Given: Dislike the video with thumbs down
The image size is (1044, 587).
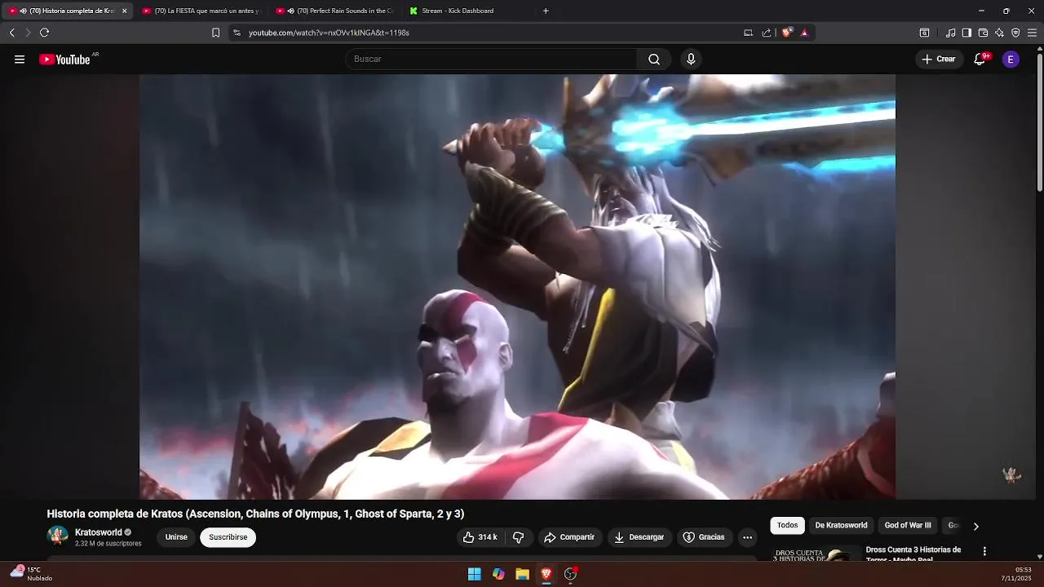Looking at the screenshot, I should pos(518,537).
